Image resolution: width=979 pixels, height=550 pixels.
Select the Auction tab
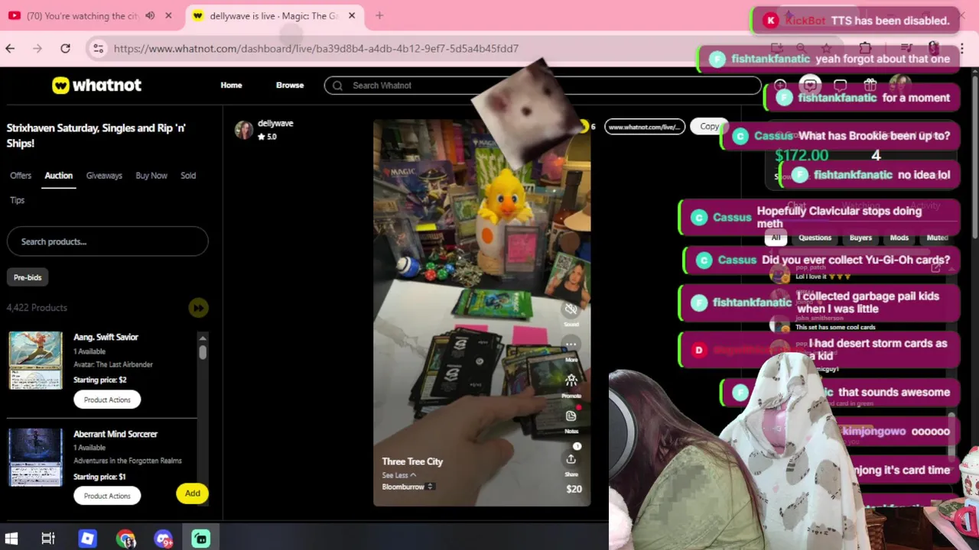coord(58,176)
